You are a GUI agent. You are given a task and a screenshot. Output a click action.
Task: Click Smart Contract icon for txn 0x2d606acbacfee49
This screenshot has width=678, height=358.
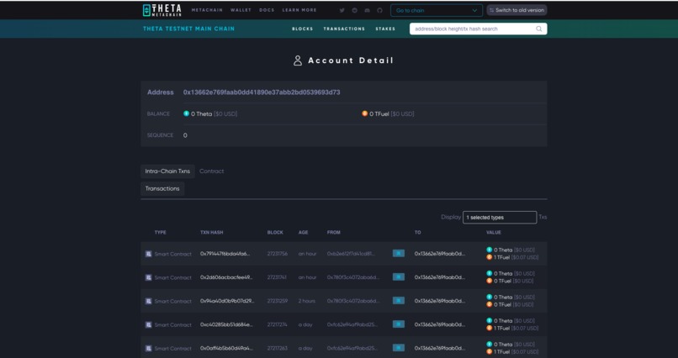click(x=148, y=277)
